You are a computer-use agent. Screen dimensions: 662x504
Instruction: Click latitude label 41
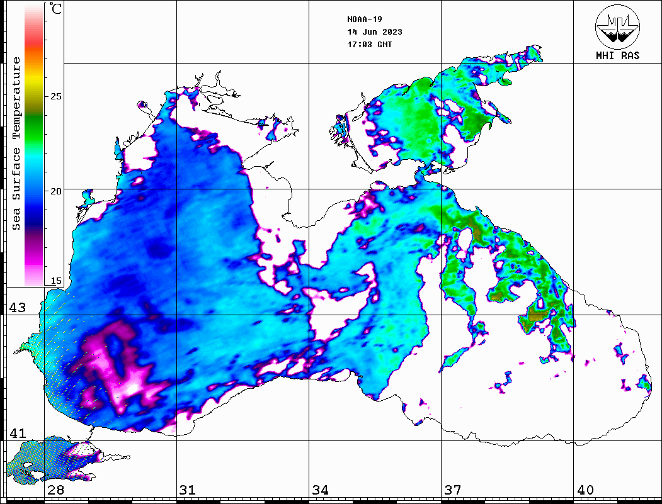coord(18,433)
